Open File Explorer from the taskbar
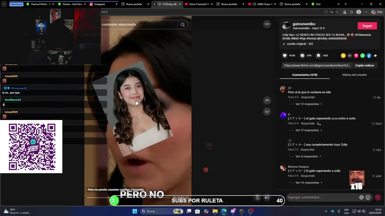Image resolution: width=385 pixels, height=216 pixels. coord(215,211)
